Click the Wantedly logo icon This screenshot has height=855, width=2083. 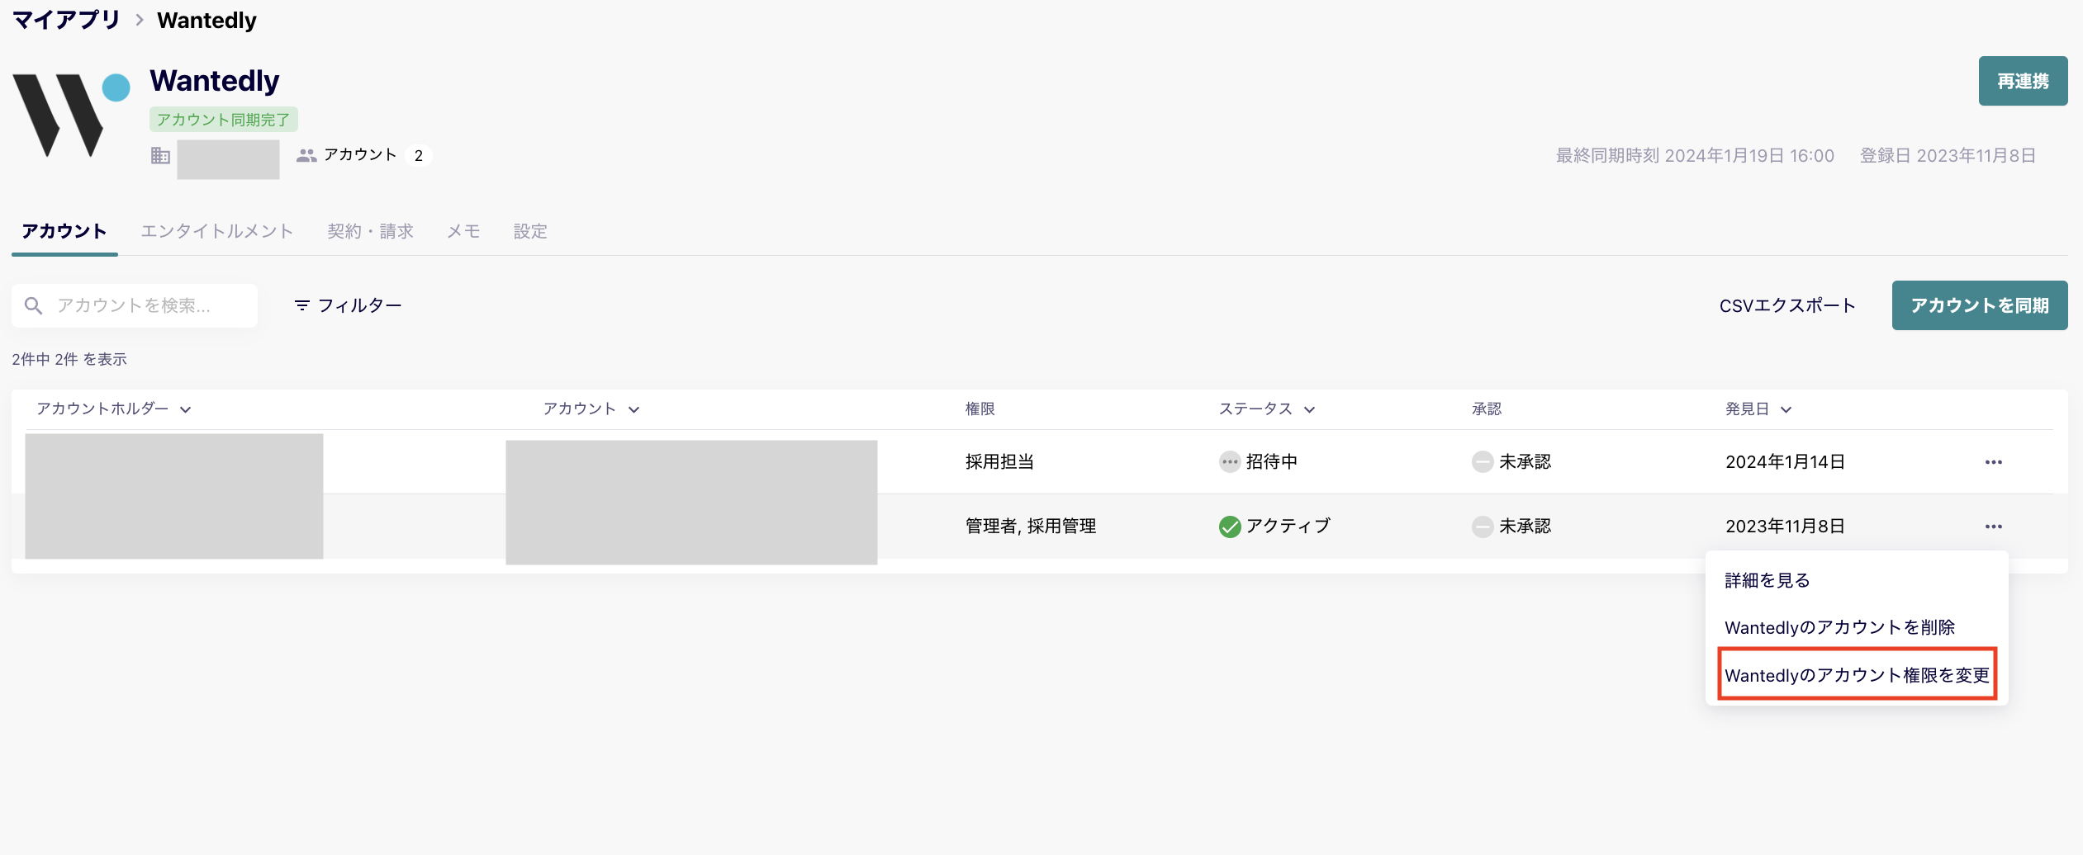72,115
